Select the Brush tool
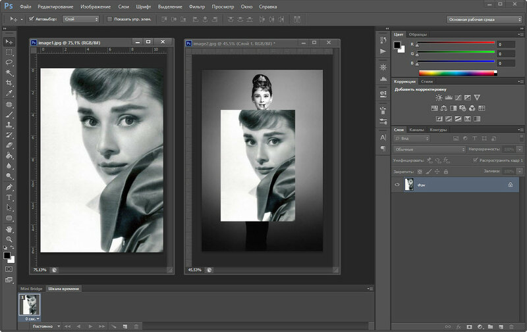The height and width of the screenshot is (332, 527). (x=9, y=114)
